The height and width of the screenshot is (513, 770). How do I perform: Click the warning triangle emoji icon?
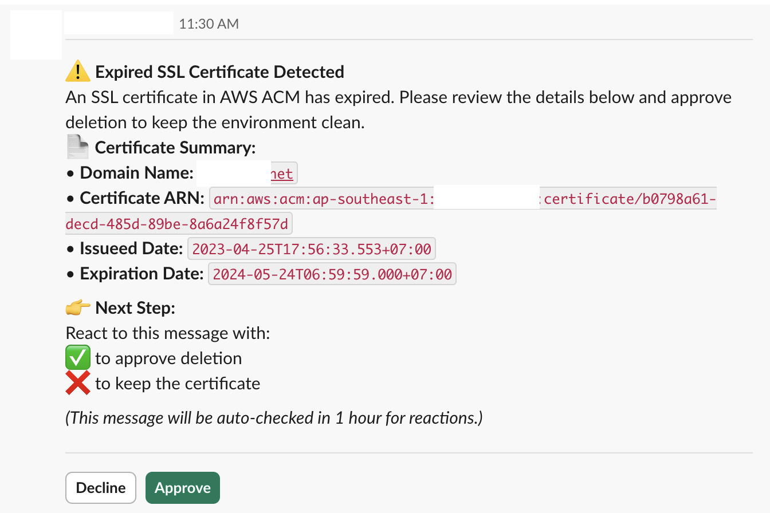pyautogui.click(x=77, y=72)
